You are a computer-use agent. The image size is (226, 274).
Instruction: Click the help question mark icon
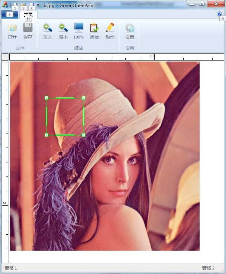click(220, 14)
